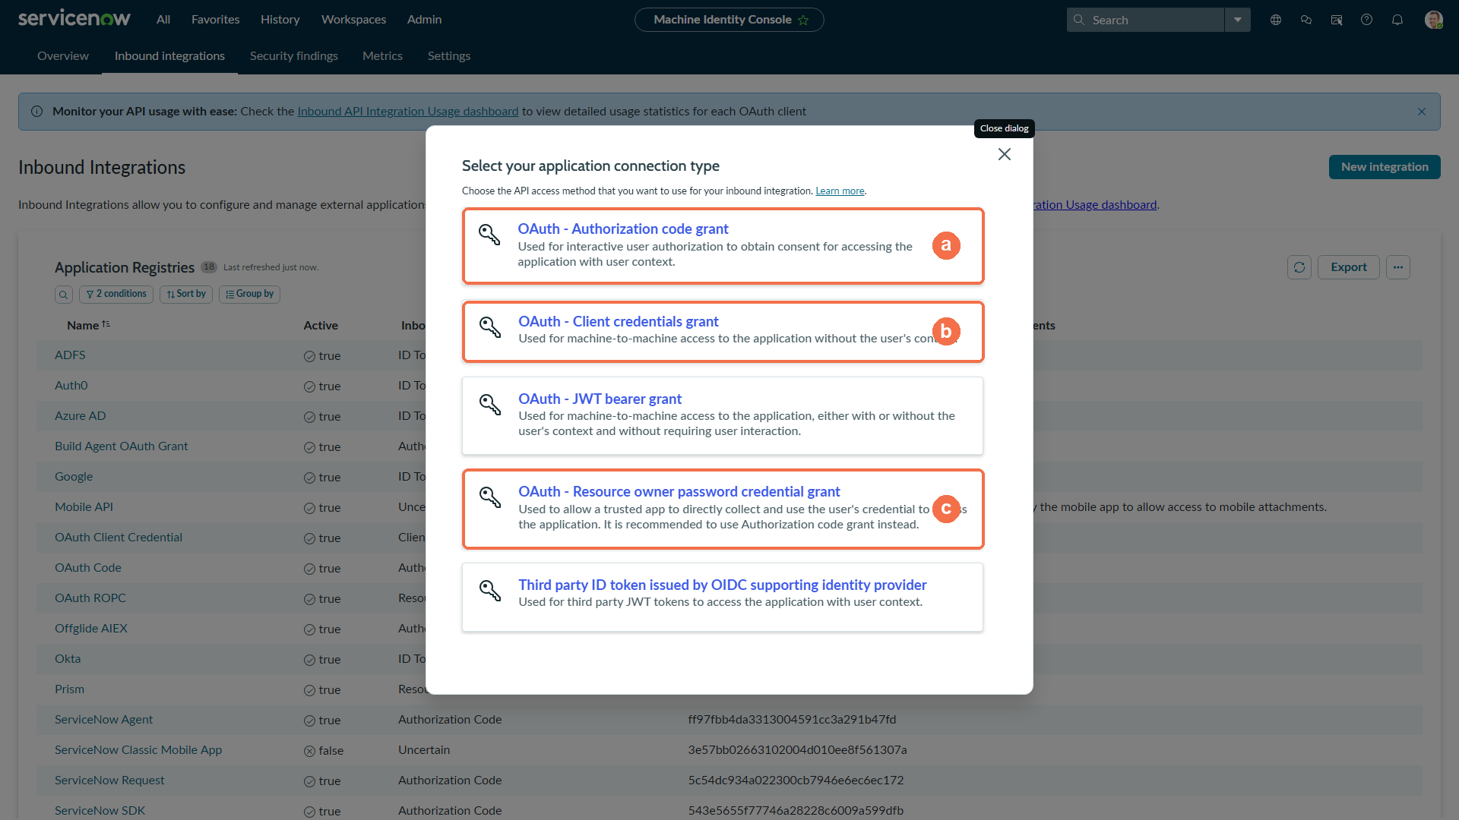The width and height of the screenshot is (1459, 820).
Task: Switch to the Security findings tab
Action: [294, 56]
